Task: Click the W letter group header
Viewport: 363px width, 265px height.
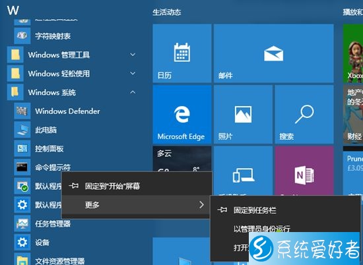Action: pyautogui.click(x=13, y=11)
